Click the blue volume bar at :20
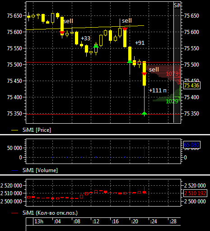 [x=130, y=154]
